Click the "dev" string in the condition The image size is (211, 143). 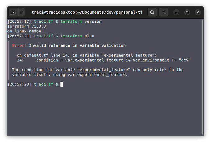pos(185,60)
